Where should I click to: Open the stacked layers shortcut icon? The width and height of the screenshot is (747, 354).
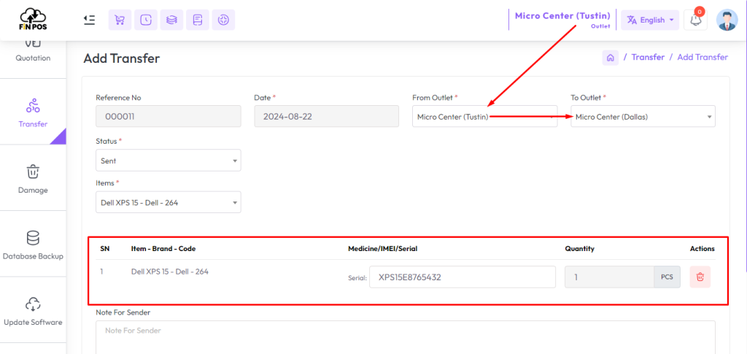(x=171, y=20)
